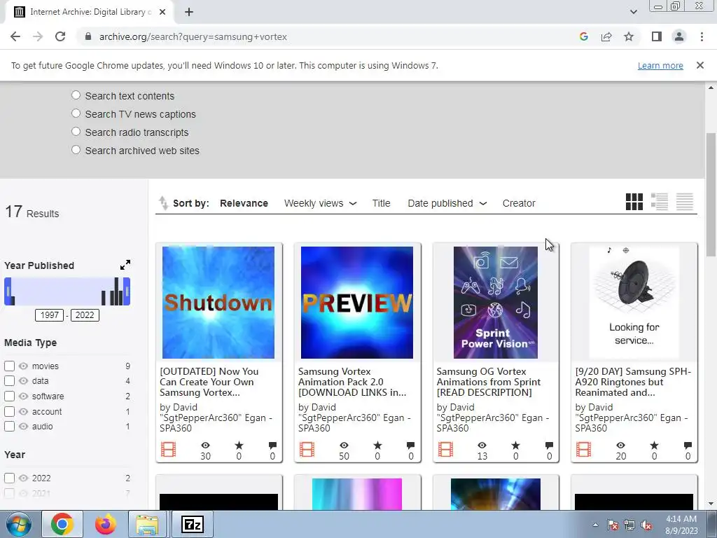Viewport: 717px width, 538px height.
Task: Click favorites star on Animation Pack 2.0 card
Action: click(377, 445)
